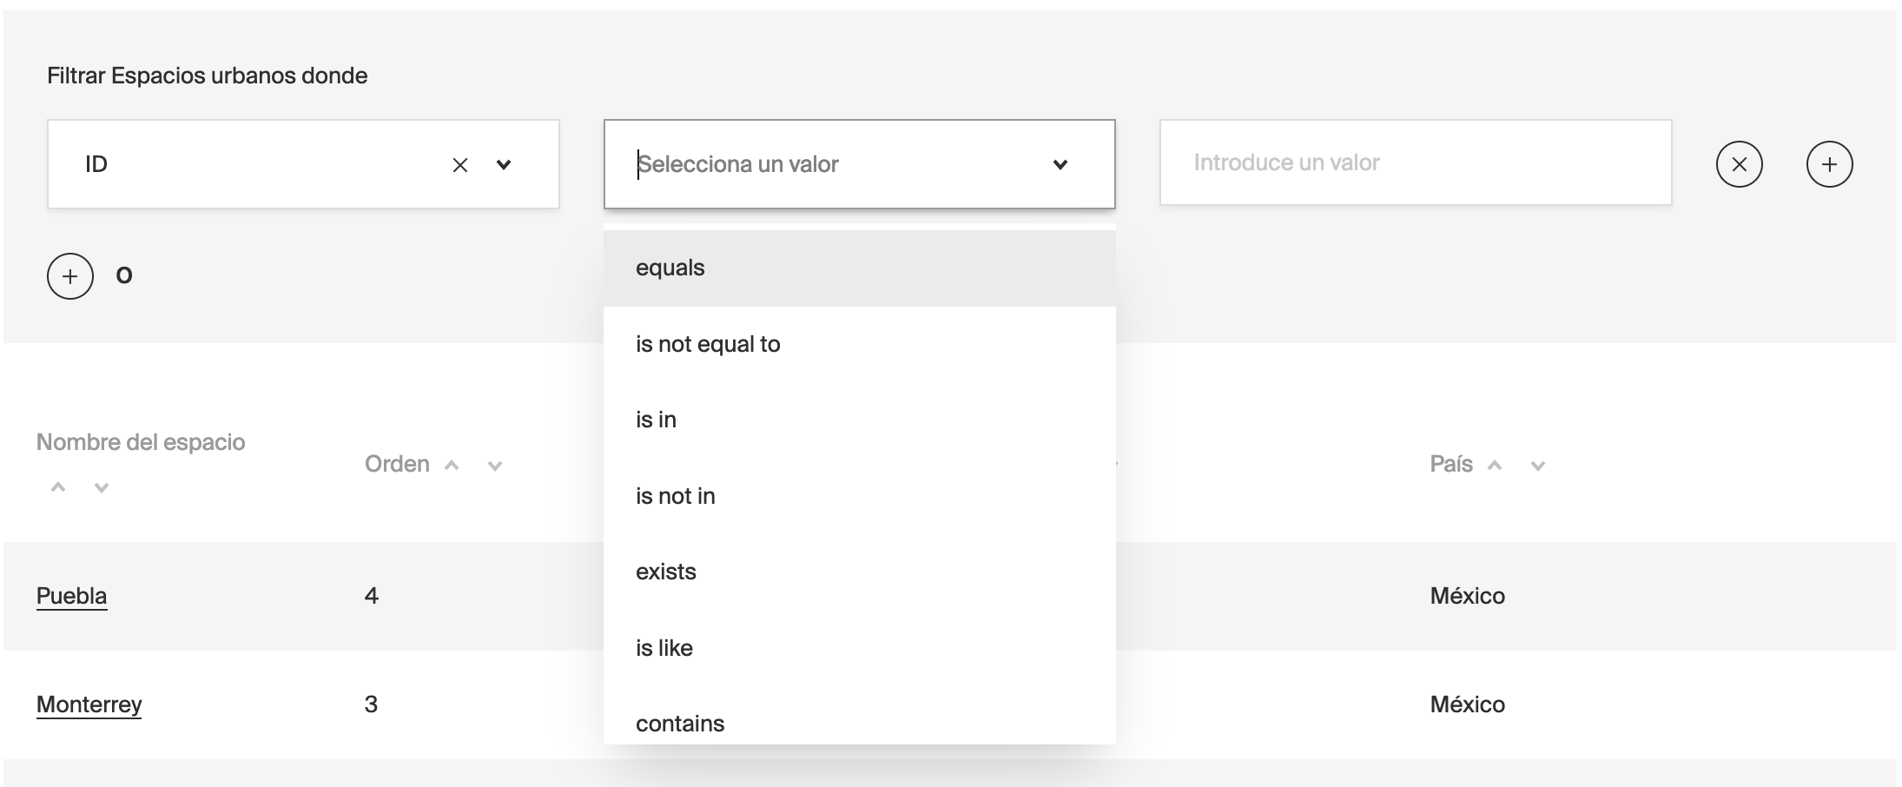Choose the is like operator
Image resolution: width=1902 pixels, height=787 pixels.
click(664, 646)
